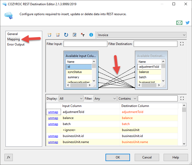Open the Contains operator dropdown
This screenshot has width=192, height=165.
(x=127, y=99)
